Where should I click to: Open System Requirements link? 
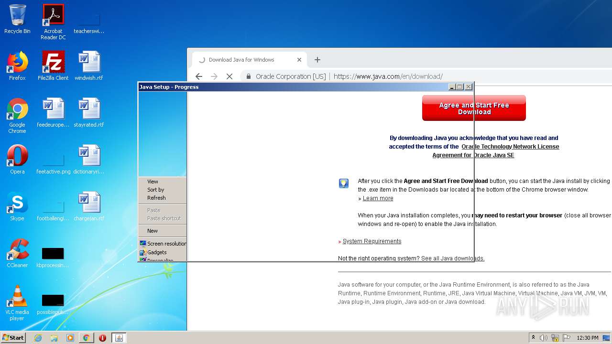coord(372,241)
